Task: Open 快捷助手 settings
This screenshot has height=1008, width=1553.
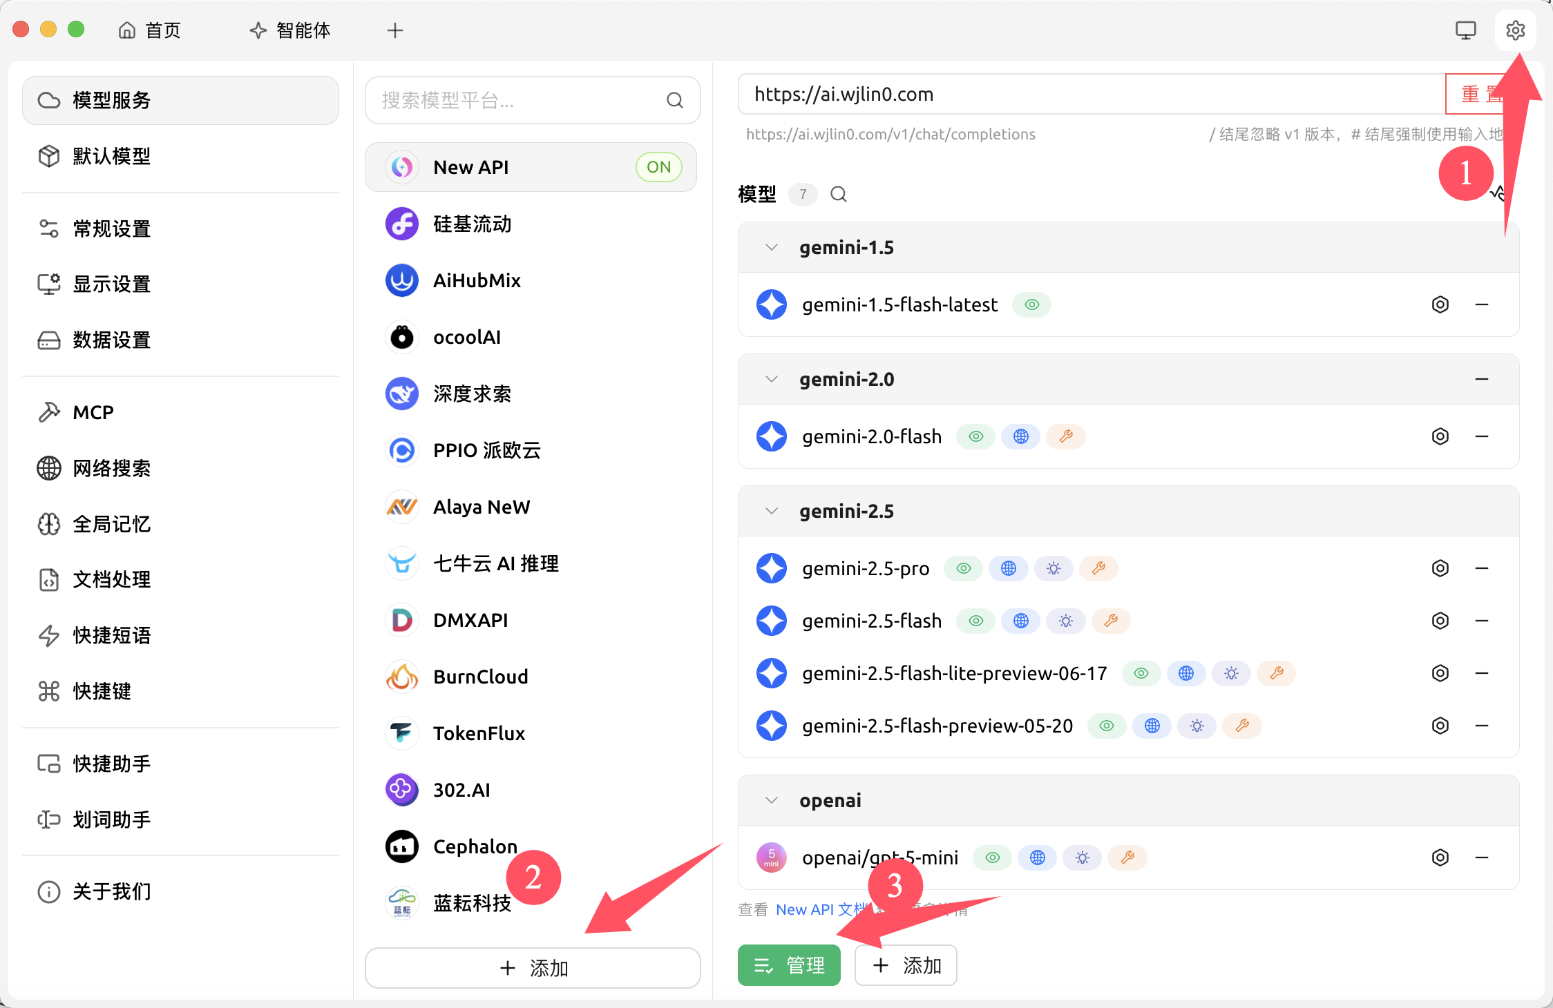Action: click(180, 764)
